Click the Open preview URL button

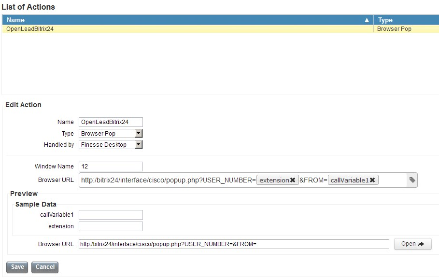point(413,244)
